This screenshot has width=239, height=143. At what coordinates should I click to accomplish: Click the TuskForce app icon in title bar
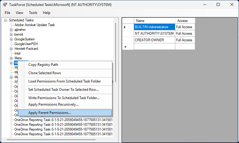[5, 4]
